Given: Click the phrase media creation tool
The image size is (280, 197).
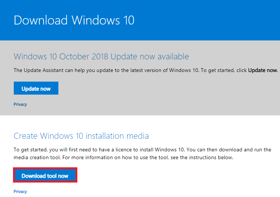Looking at the screenshot, I should 36,158.
